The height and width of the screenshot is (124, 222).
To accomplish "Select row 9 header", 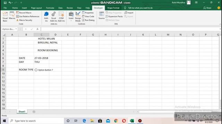I will tap(3, 70).
